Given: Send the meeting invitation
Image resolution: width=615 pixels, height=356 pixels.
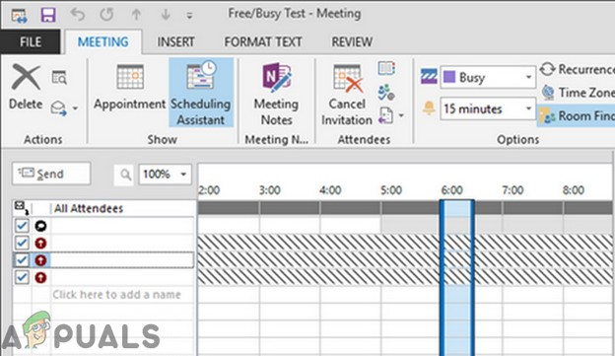Looking at the screenshot, I should (x=51, y=174).
